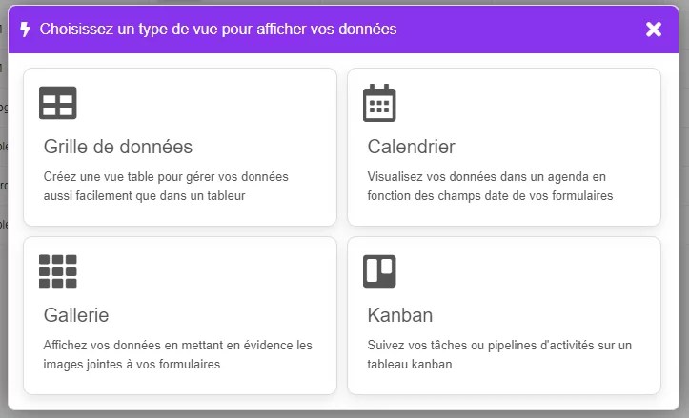Click the "Suivez vos tâches" description text
The width and height of the screenshot is (689, 418).
coord(499,354)
